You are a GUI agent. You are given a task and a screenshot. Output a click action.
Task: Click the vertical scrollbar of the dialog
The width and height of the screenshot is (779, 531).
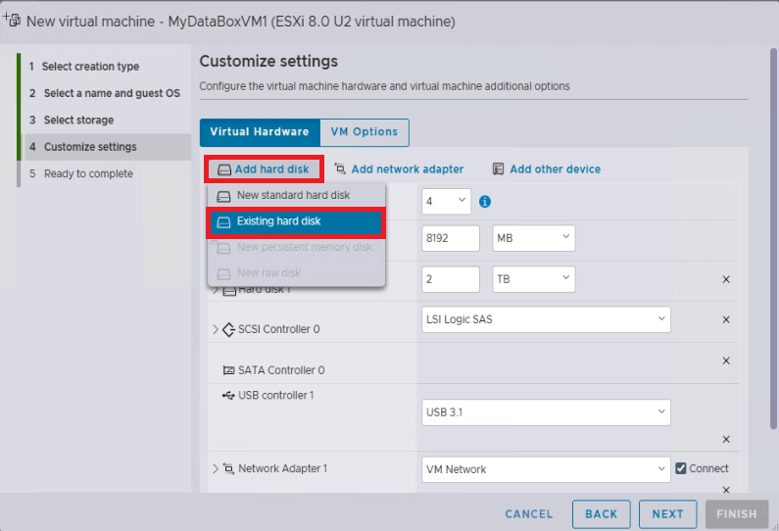tap(773, 238)
